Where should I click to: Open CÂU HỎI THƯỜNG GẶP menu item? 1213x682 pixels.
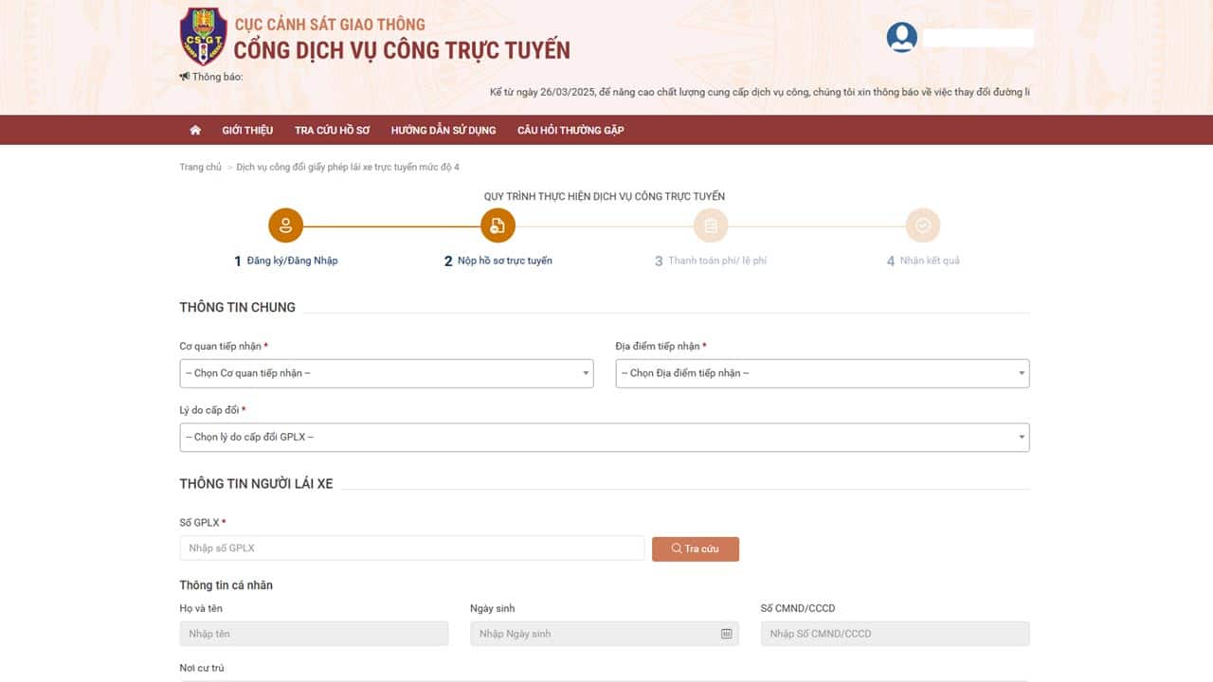(x=570, y=130)
